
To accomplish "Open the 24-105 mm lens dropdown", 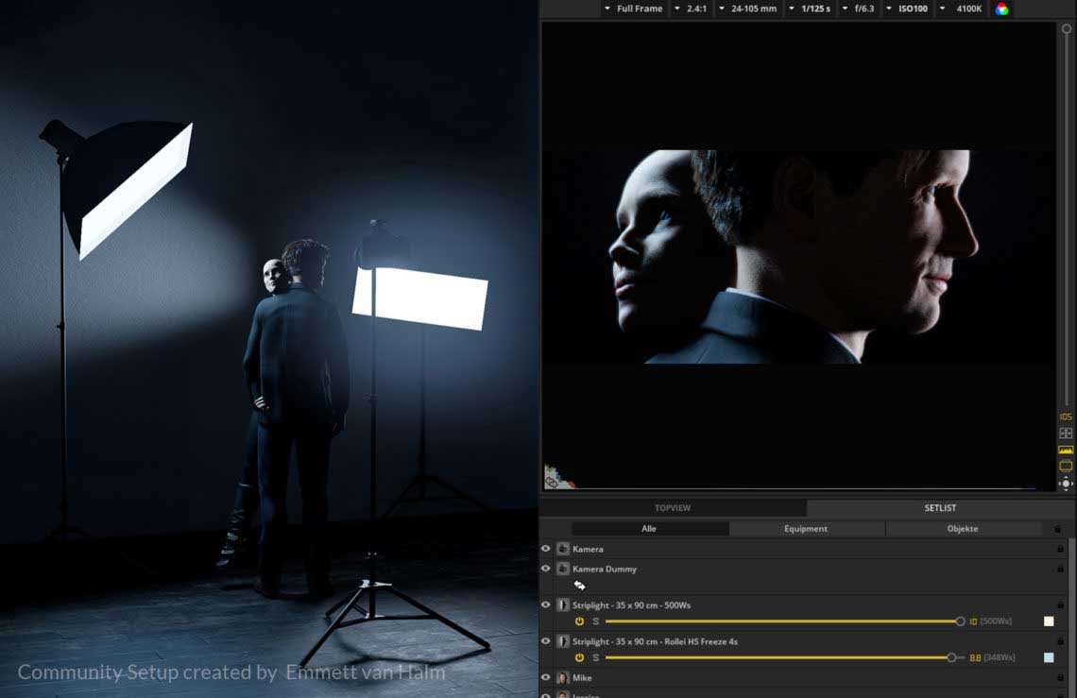I will (747, 9).
